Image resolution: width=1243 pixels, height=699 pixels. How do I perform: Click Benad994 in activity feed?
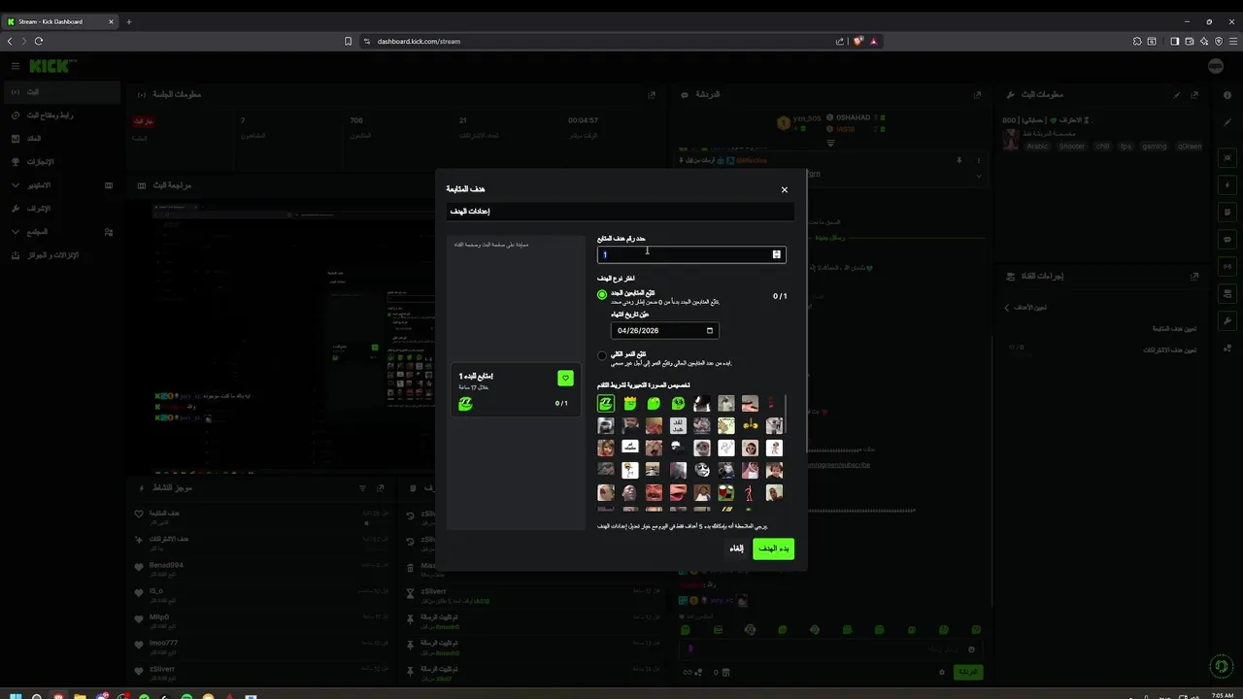coord(166,565)
